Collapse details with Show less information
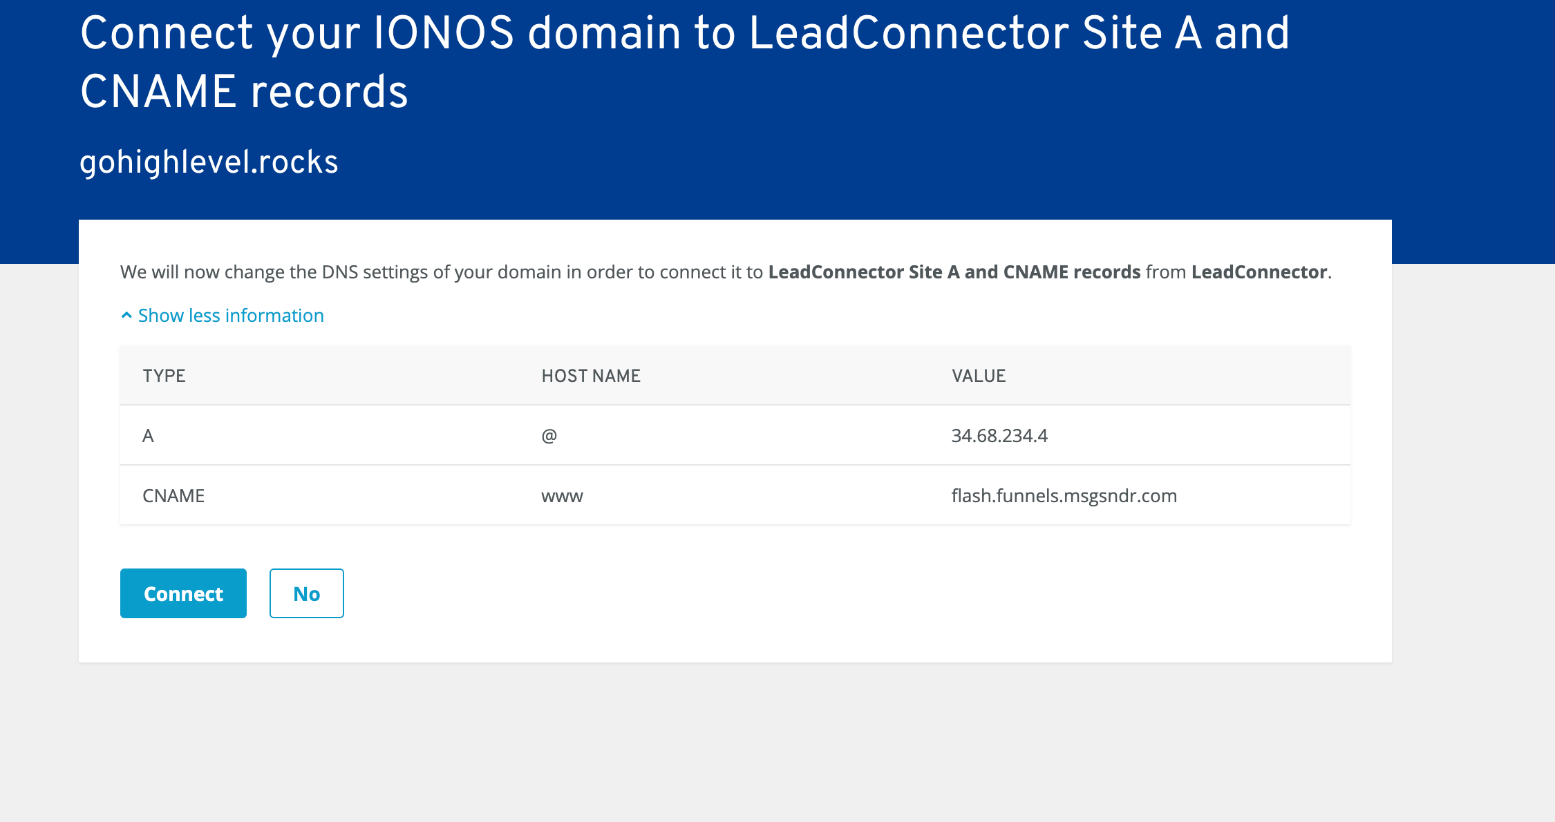 (x=231, y=315)
